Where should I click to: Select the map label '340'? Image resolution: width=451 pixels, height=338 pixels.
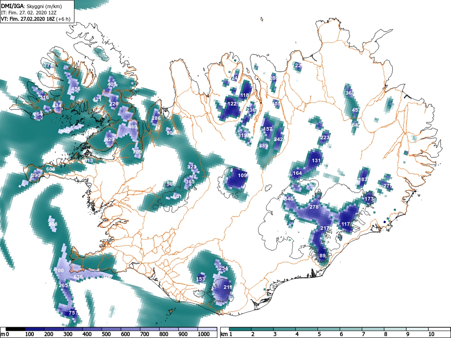[x=289, y=199]
